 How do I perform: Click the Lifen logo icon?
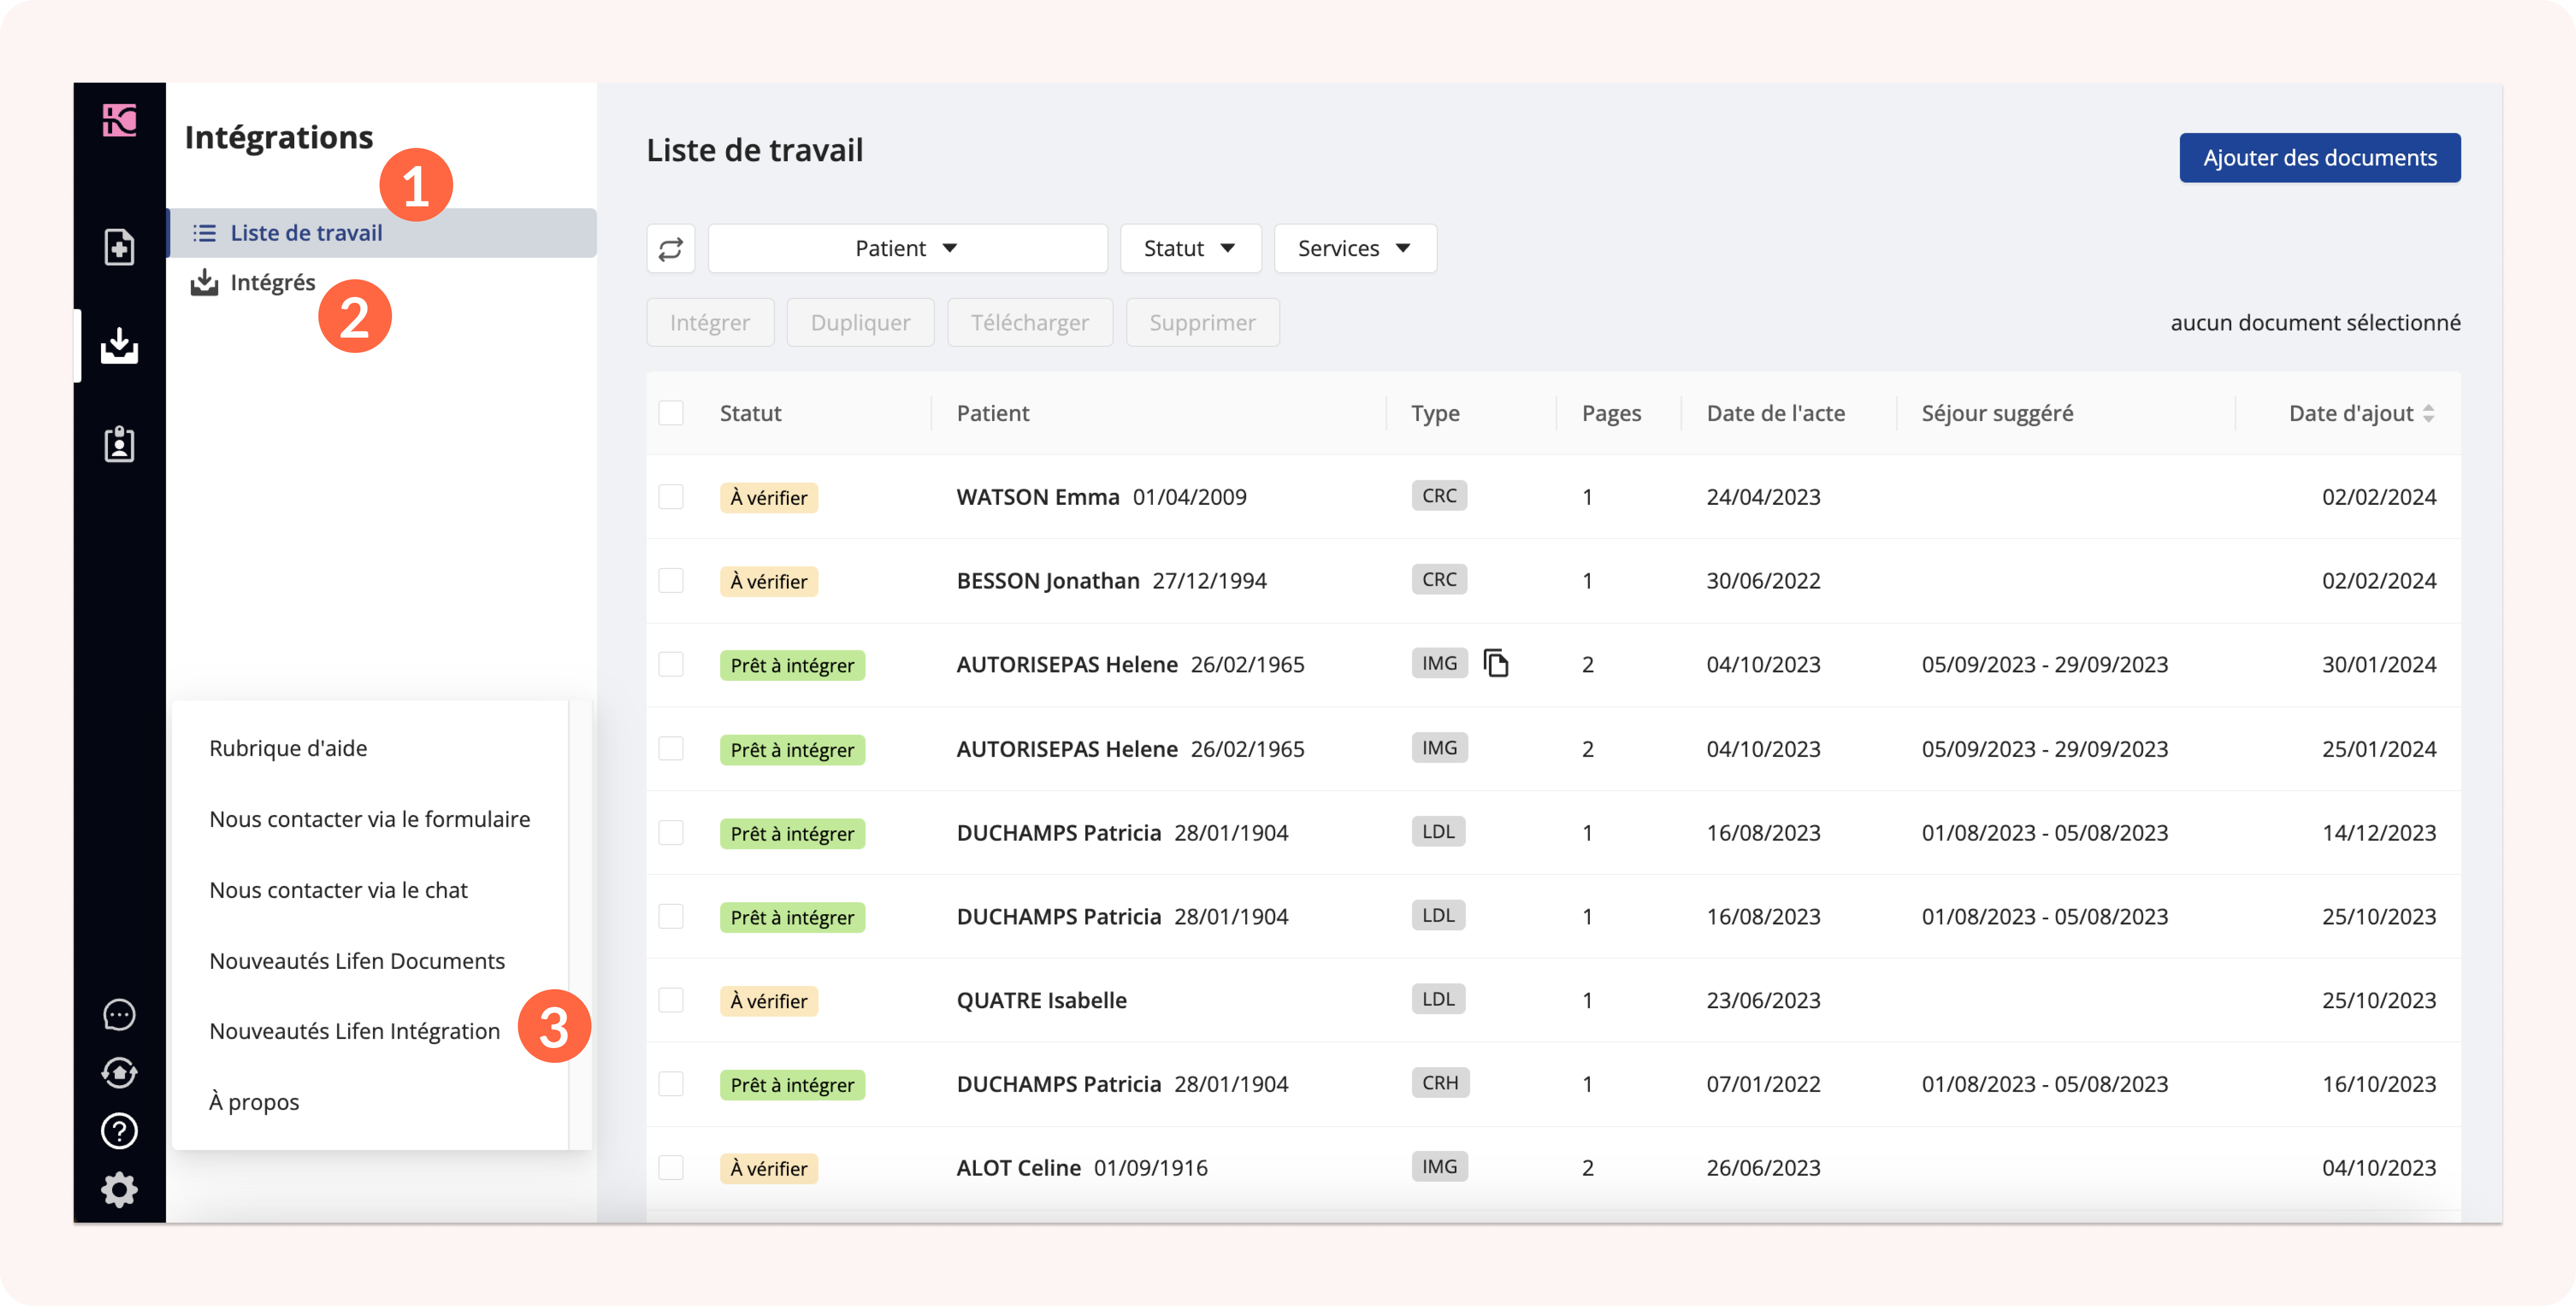[119, 121]
